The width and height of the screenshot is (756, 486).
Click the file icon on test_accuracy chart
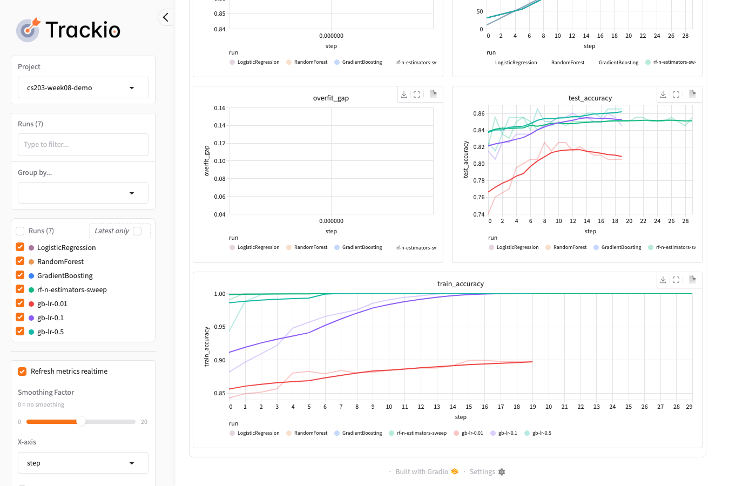tap(692, 94)
